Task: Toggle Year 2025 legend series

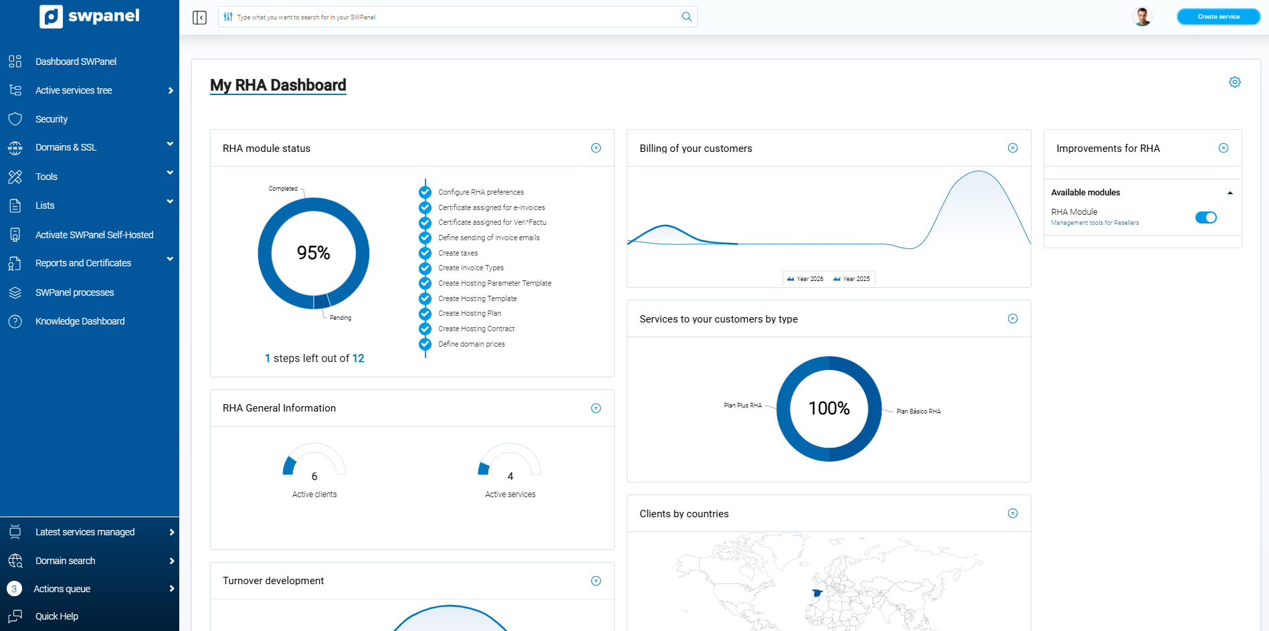Action: [x=852, y=279]
